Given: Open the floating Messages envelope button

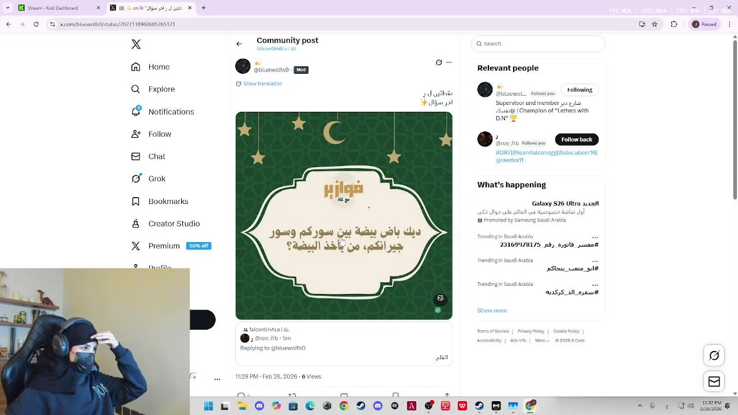Looking at the screenshot, I should (x=714, y=382).
